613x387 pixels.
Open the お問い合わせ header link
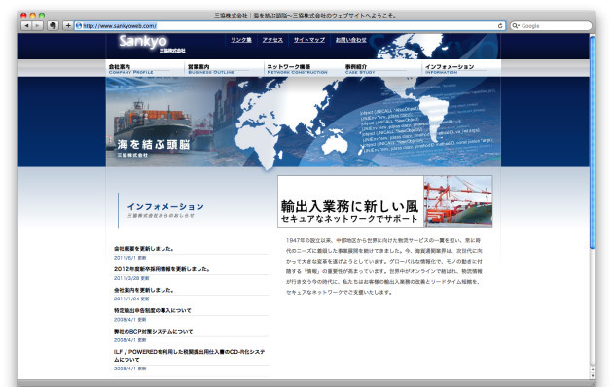[x=351, y=40]
